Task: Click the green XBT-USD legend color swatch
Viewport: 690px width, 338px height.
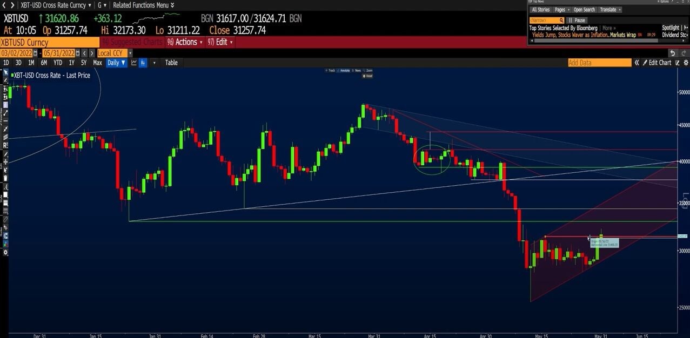Action: [x=11, y=76]
